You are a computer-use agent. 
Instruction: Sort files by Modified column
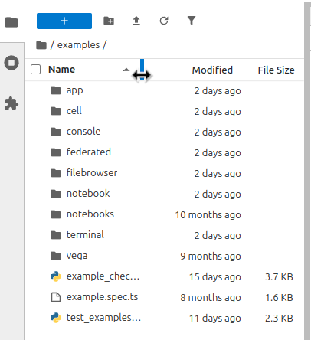pos(212,70)
